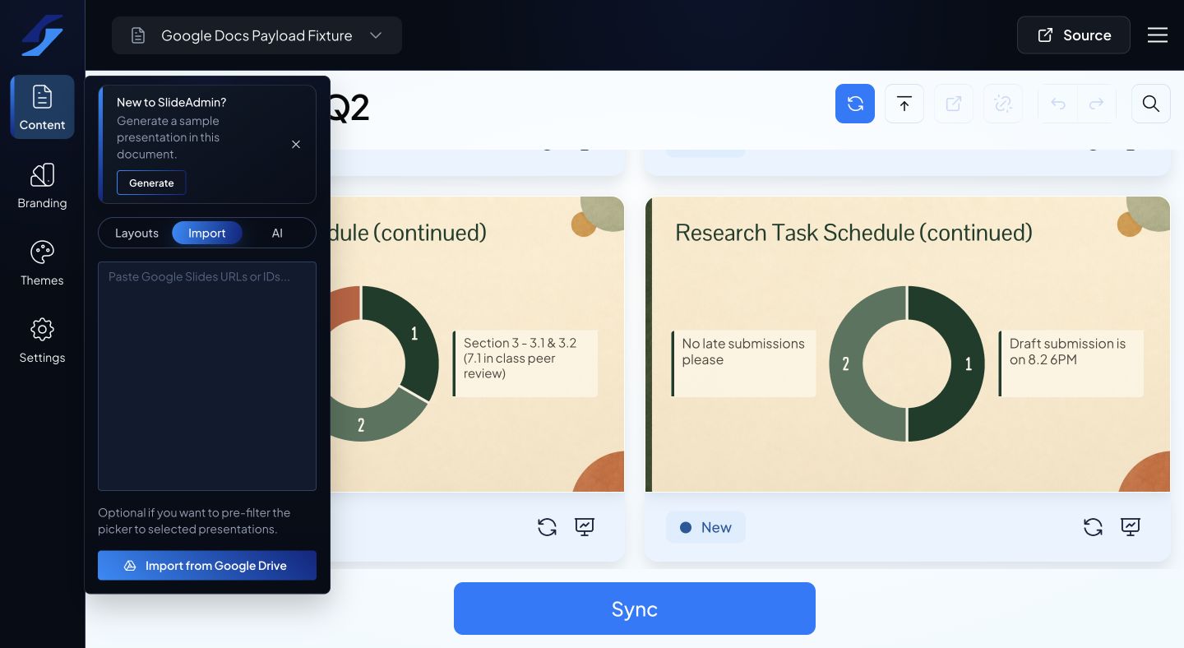Refresh the left slide card
The height and width of the screenshot is (648, 1184).
547,527
